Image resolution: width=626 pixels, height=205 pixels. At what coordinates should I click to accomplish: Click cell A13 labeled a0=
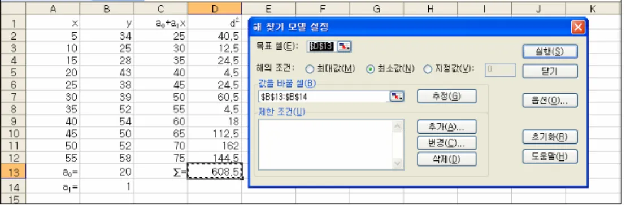53,172
